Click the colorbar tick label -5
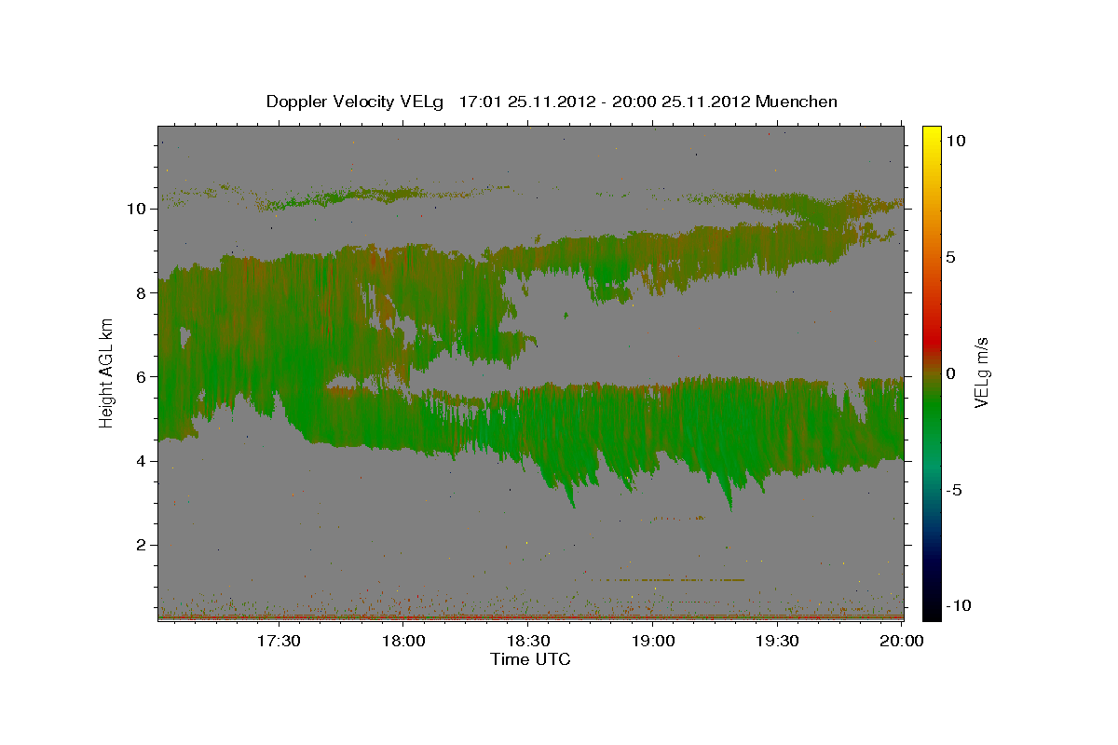Screen dimensions: 1118x745 956,490
